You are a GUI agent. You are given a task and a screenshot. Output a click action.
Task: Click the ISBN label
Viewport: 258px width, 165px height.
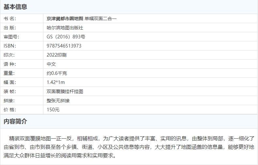pos(10,46)
